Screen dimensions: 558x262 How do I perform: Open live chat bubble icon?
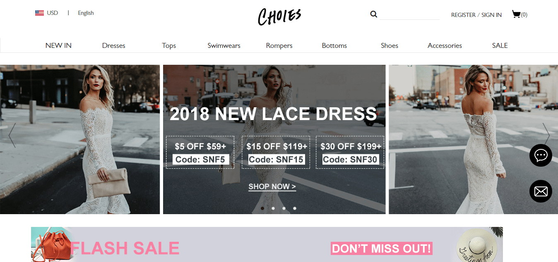click(x=541, y=155)
